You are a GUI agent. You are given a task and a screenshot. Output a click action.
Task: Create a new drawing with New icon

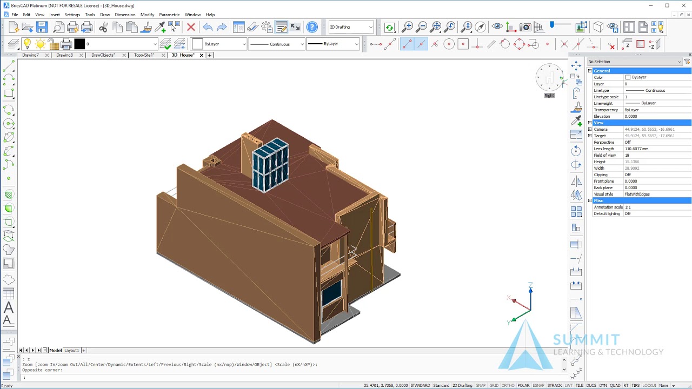coord(14,27)
